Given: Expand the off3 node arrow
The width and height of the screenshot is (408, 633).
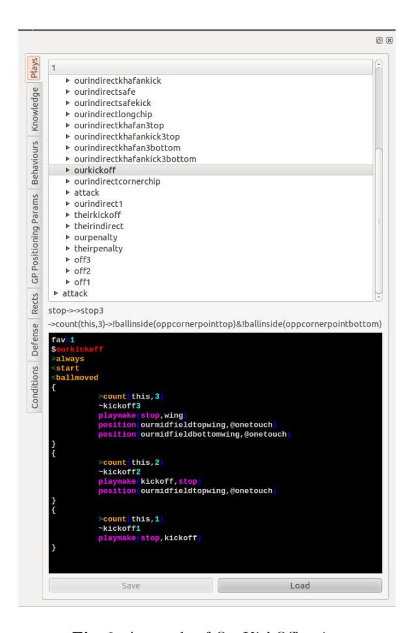Looking at the screenshot, I should pyautogui.click(x=68, y=260).
